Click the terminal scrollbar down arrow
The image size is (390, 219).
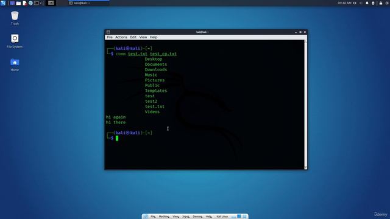tap(306, 168)
